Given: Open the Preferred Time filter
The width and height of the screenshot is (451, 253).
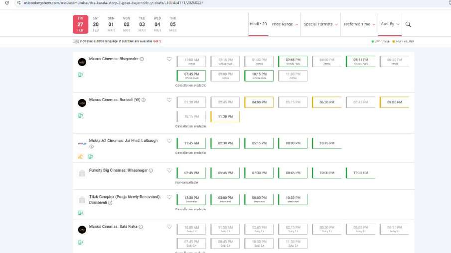Looking at the screenshot, I should pos(359,24).
